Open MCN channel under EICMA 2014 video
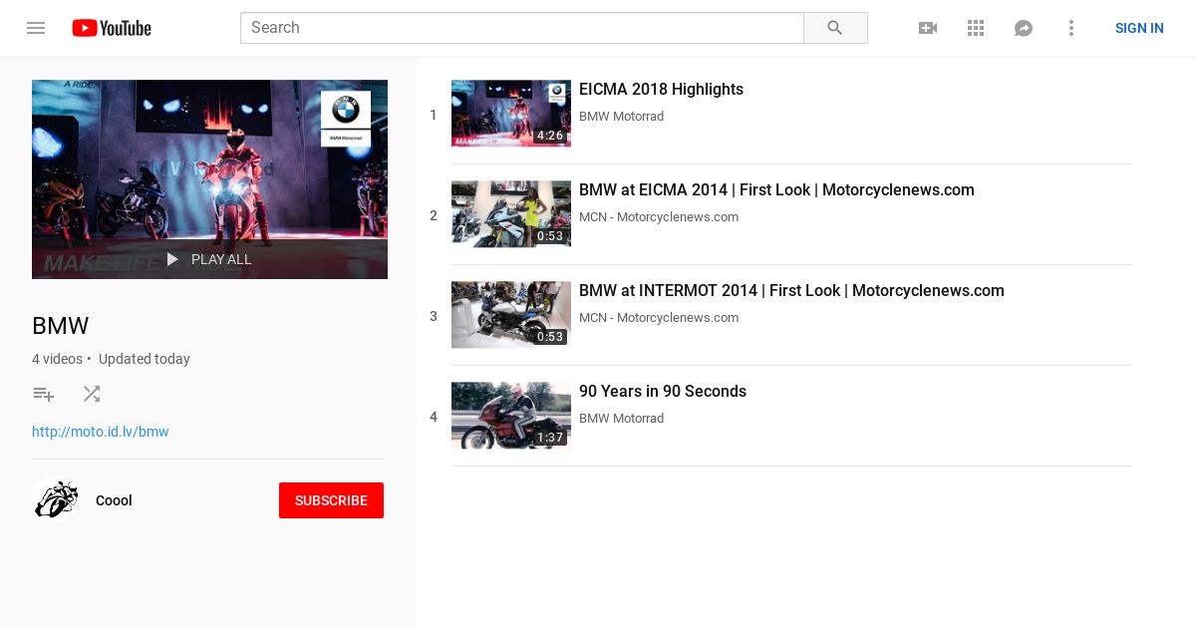The width and height of the screenshot is (1196, 628). pos(659,217)
